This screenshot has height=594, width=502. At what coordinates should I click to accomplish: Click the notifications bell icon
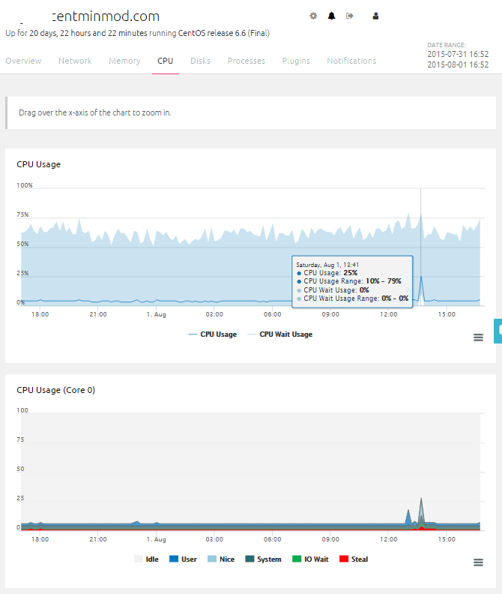tap(331, 16)
